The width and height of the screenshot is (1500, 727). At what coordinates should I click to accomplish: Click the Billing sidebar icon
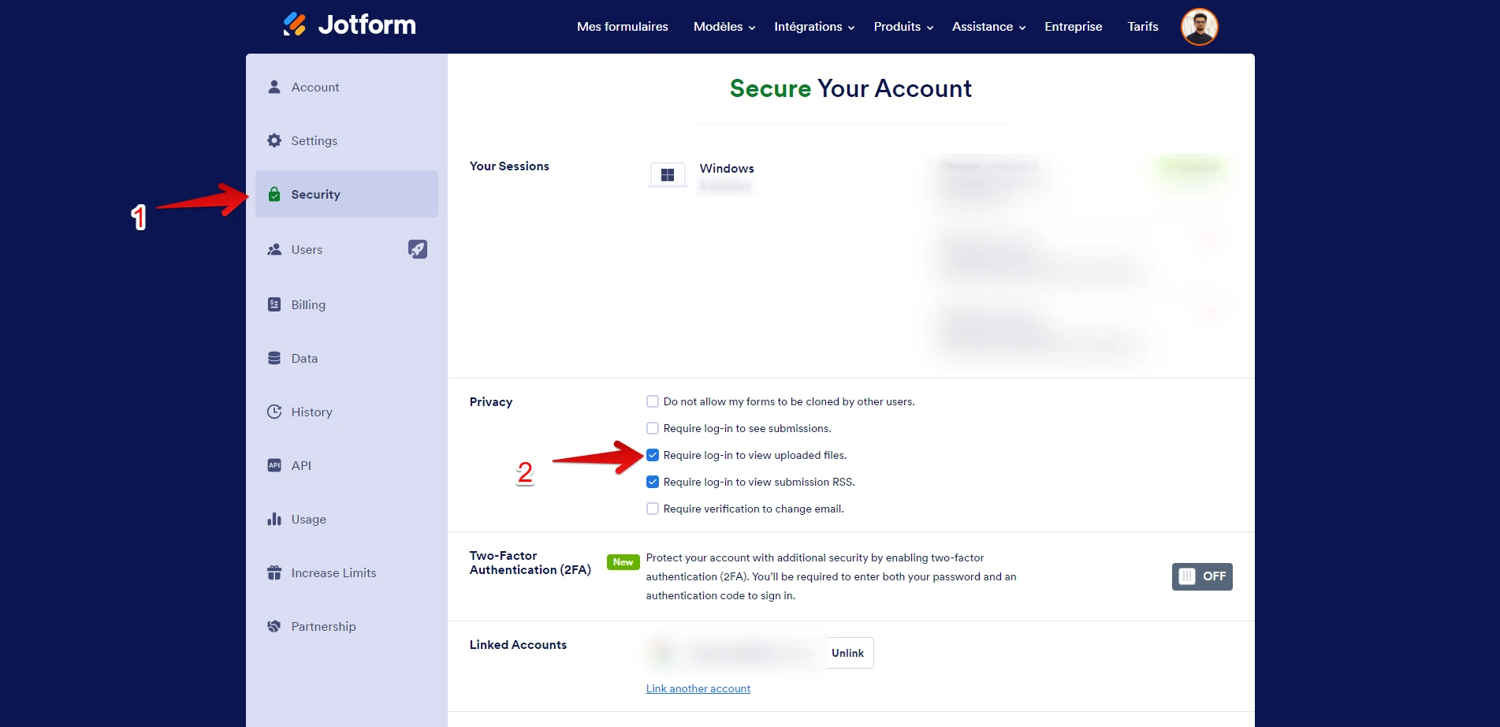coord(274,304)
